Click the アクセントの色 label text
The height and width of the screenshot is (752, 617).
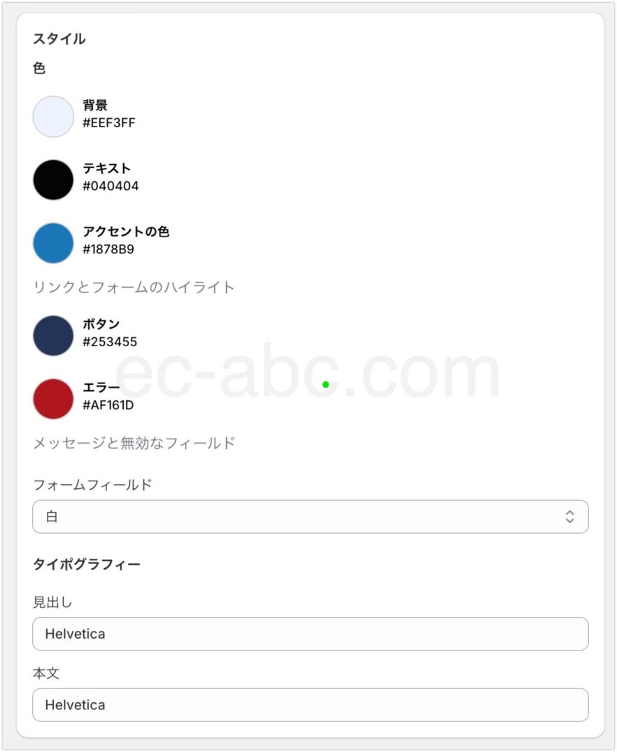pos(126,232)
